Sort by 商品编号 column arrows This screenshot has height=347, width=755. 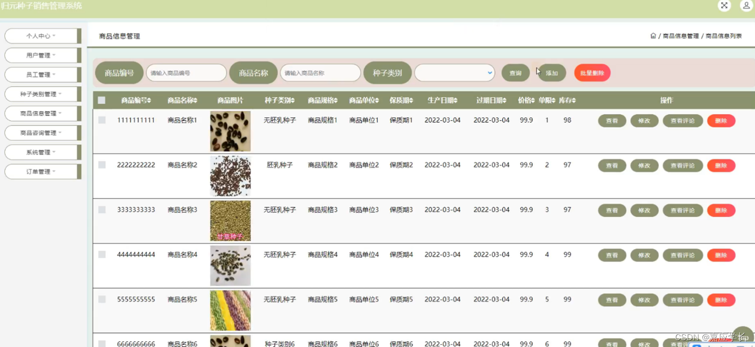(149, 100)
